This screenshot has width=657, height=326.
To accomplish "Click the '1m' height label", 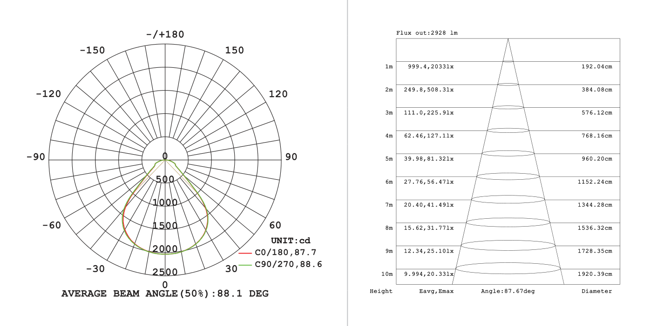I will (x=389, y=67).
